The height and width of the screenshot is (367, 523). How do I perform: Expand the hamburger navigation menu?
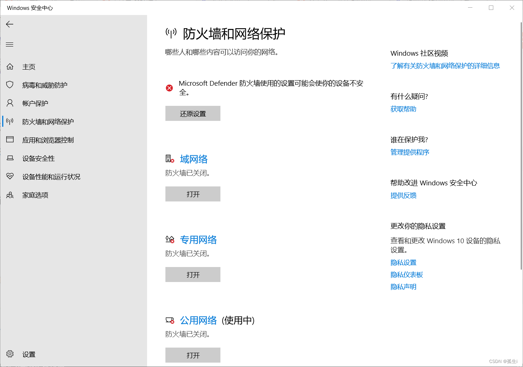tap(10, 44)
